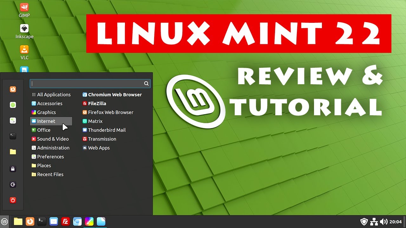Image resolution: width=406 pixels, height=228 pixels.
Task: Open Terminal from the taskbar
Action: pos(42,221)
